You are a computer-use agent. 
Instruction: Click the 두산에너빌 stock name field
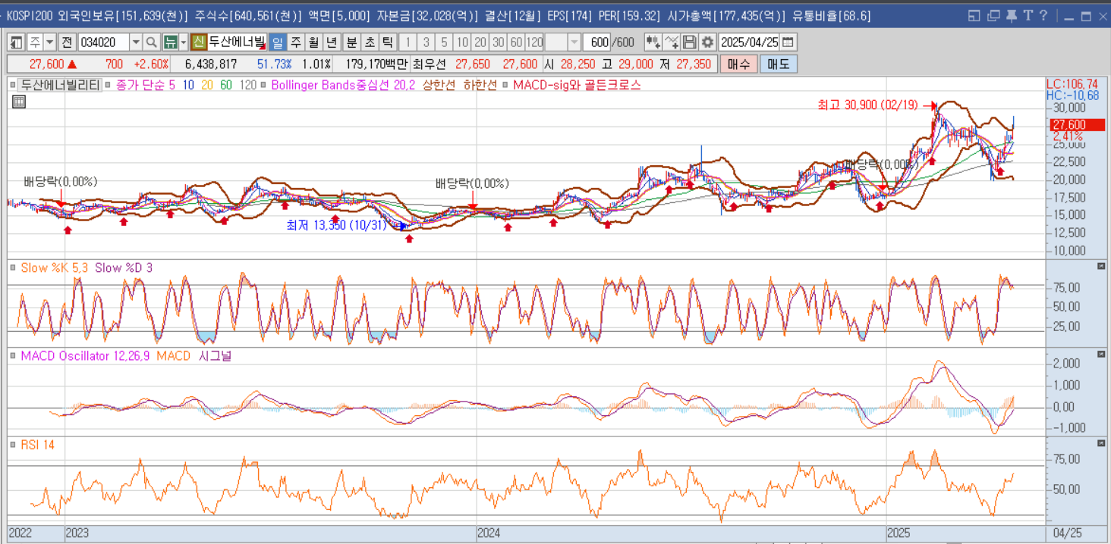coord(235,42)
